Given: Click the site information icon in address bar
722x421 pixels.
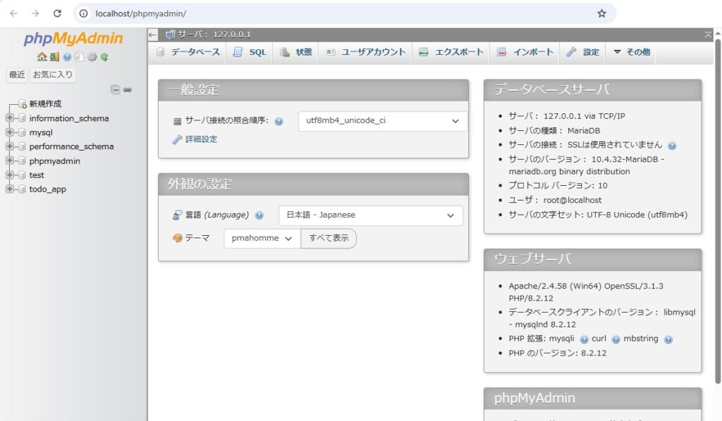Looking at the screenshot, I should pos(83,13).
